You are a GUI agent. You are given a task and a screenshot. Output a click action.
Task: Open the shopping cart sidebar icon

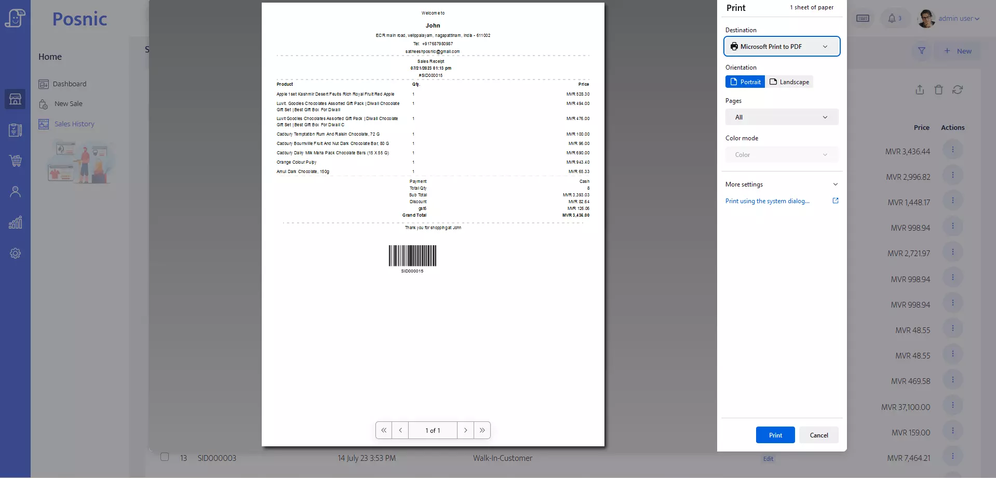(15, 161)
